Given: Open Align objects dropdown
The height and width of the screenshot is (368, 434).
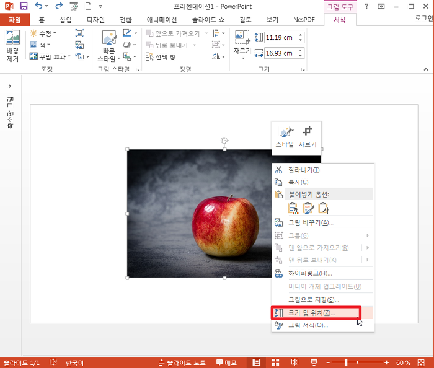Looking at the screenshot, I should coord(219,33).
